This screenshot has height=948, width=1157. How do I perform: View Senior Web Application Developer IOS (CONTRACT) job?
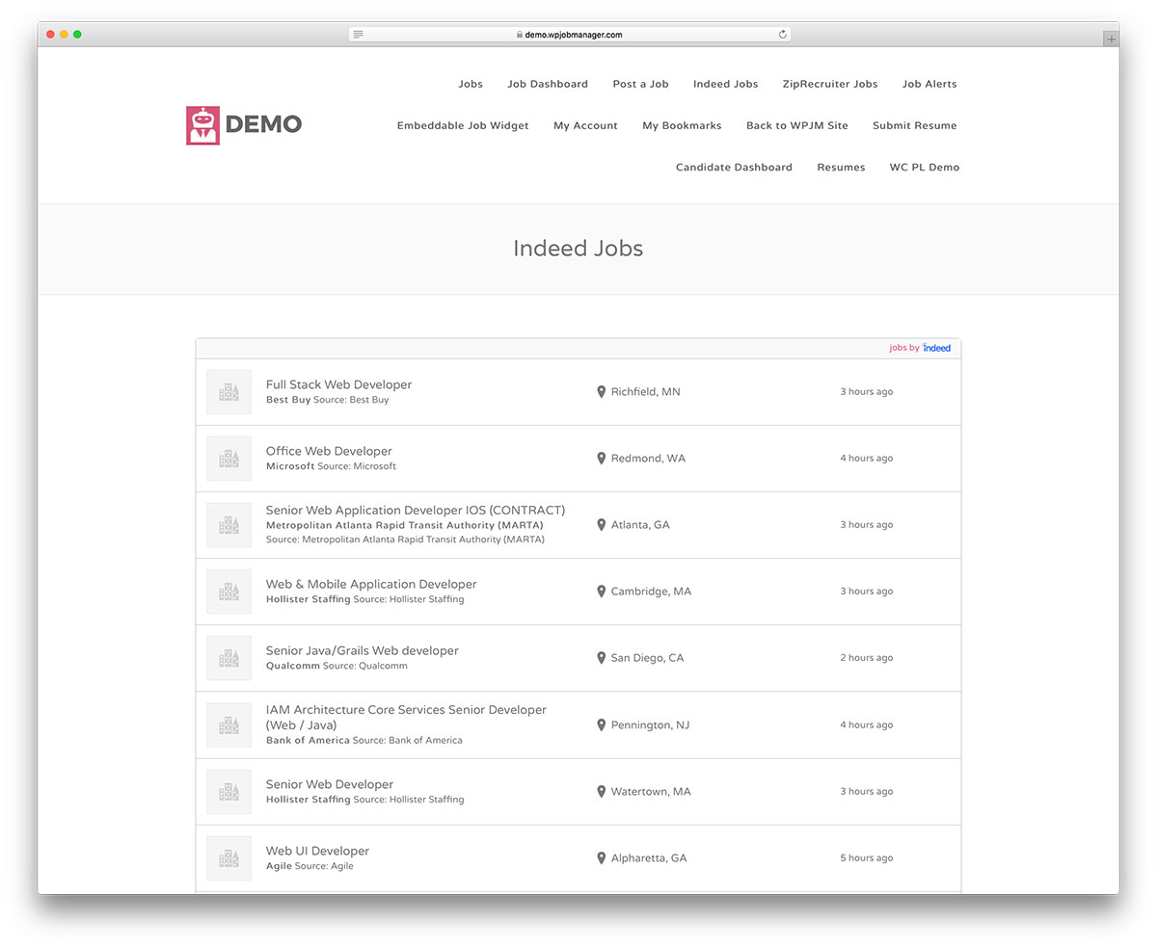416,511
